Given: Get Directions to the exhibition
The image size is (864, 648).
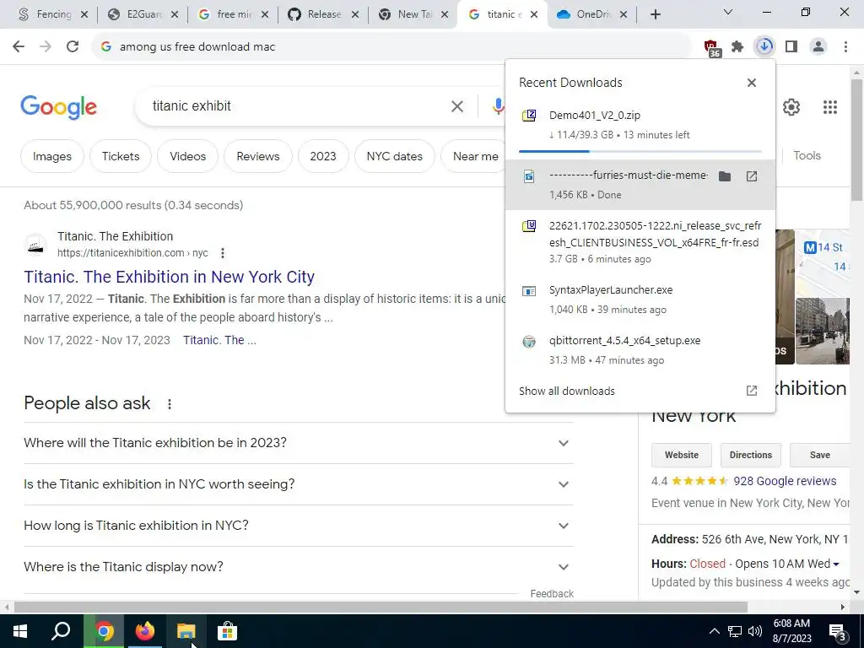Looking at the screenshot, I should 750,455.
